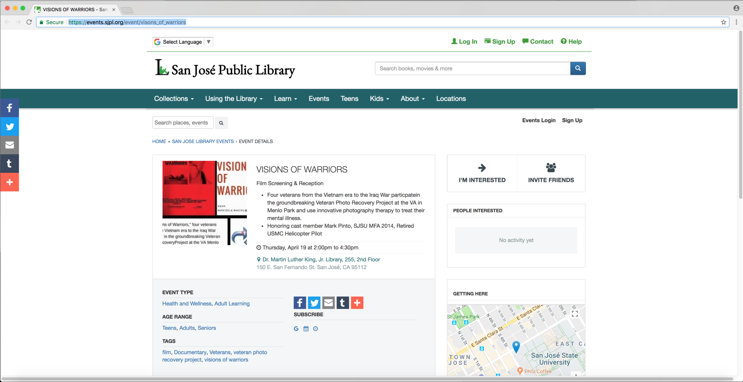Screen dimensions: 743x382
Task: Click Documentary tag
Action: pos(190,352)
